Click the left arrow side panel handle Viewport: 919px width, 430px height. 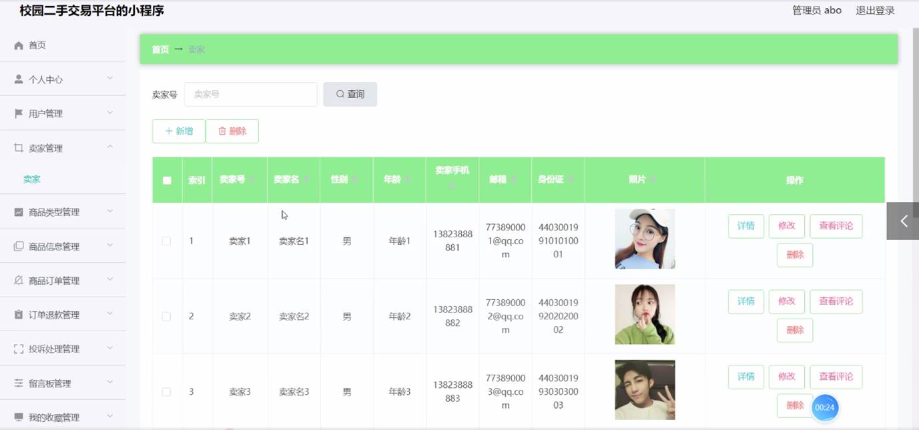point(903,221)
